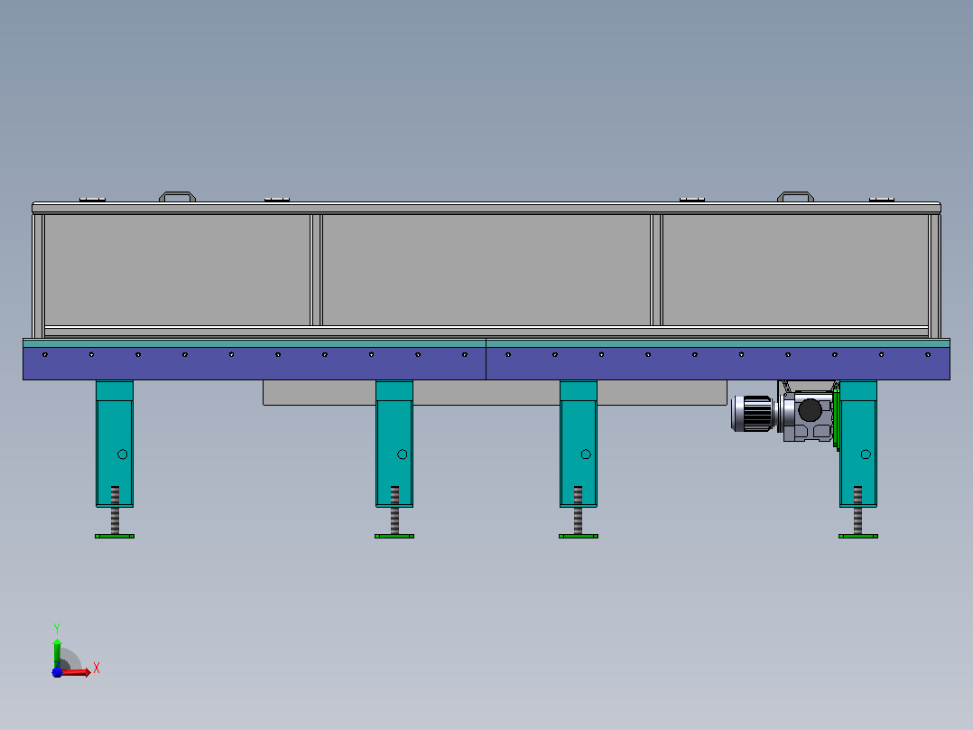Click the Y axis label on the triad

point(57,629)
